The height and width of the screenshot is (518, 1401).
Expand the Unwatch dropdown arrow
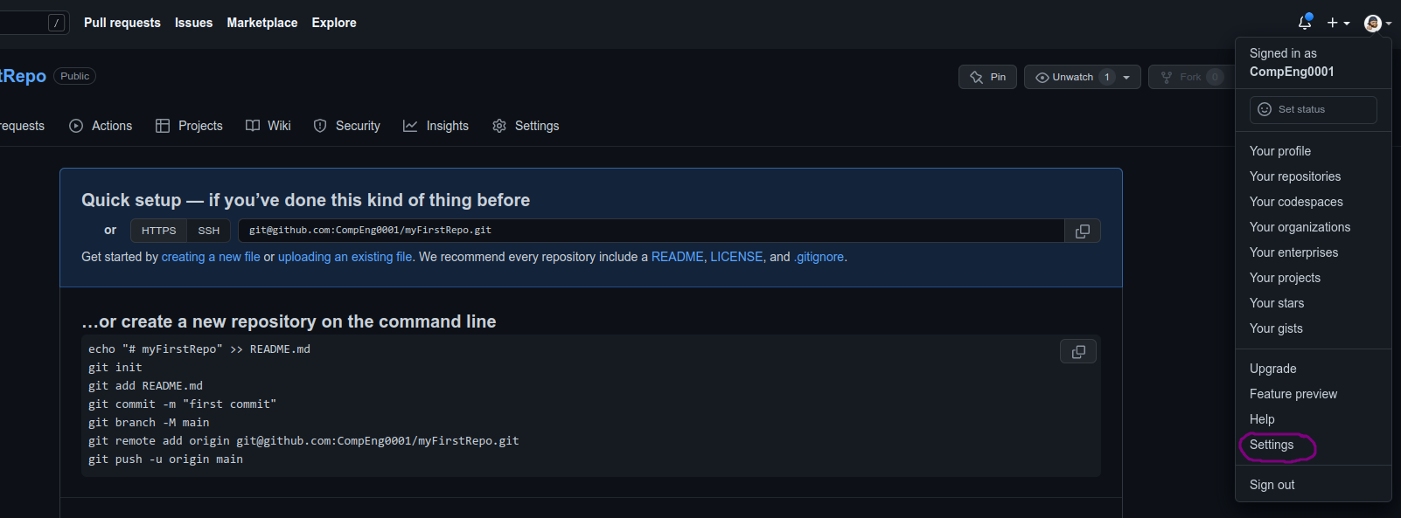tap(1126, 77)
